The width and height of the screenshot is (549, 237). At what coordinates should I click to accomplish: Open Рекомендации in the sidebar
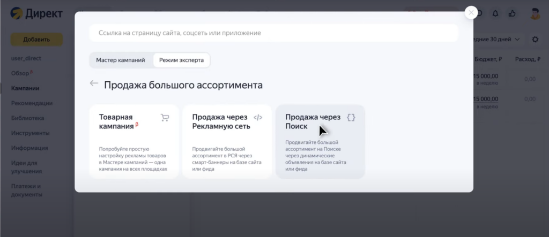[32, 103]
